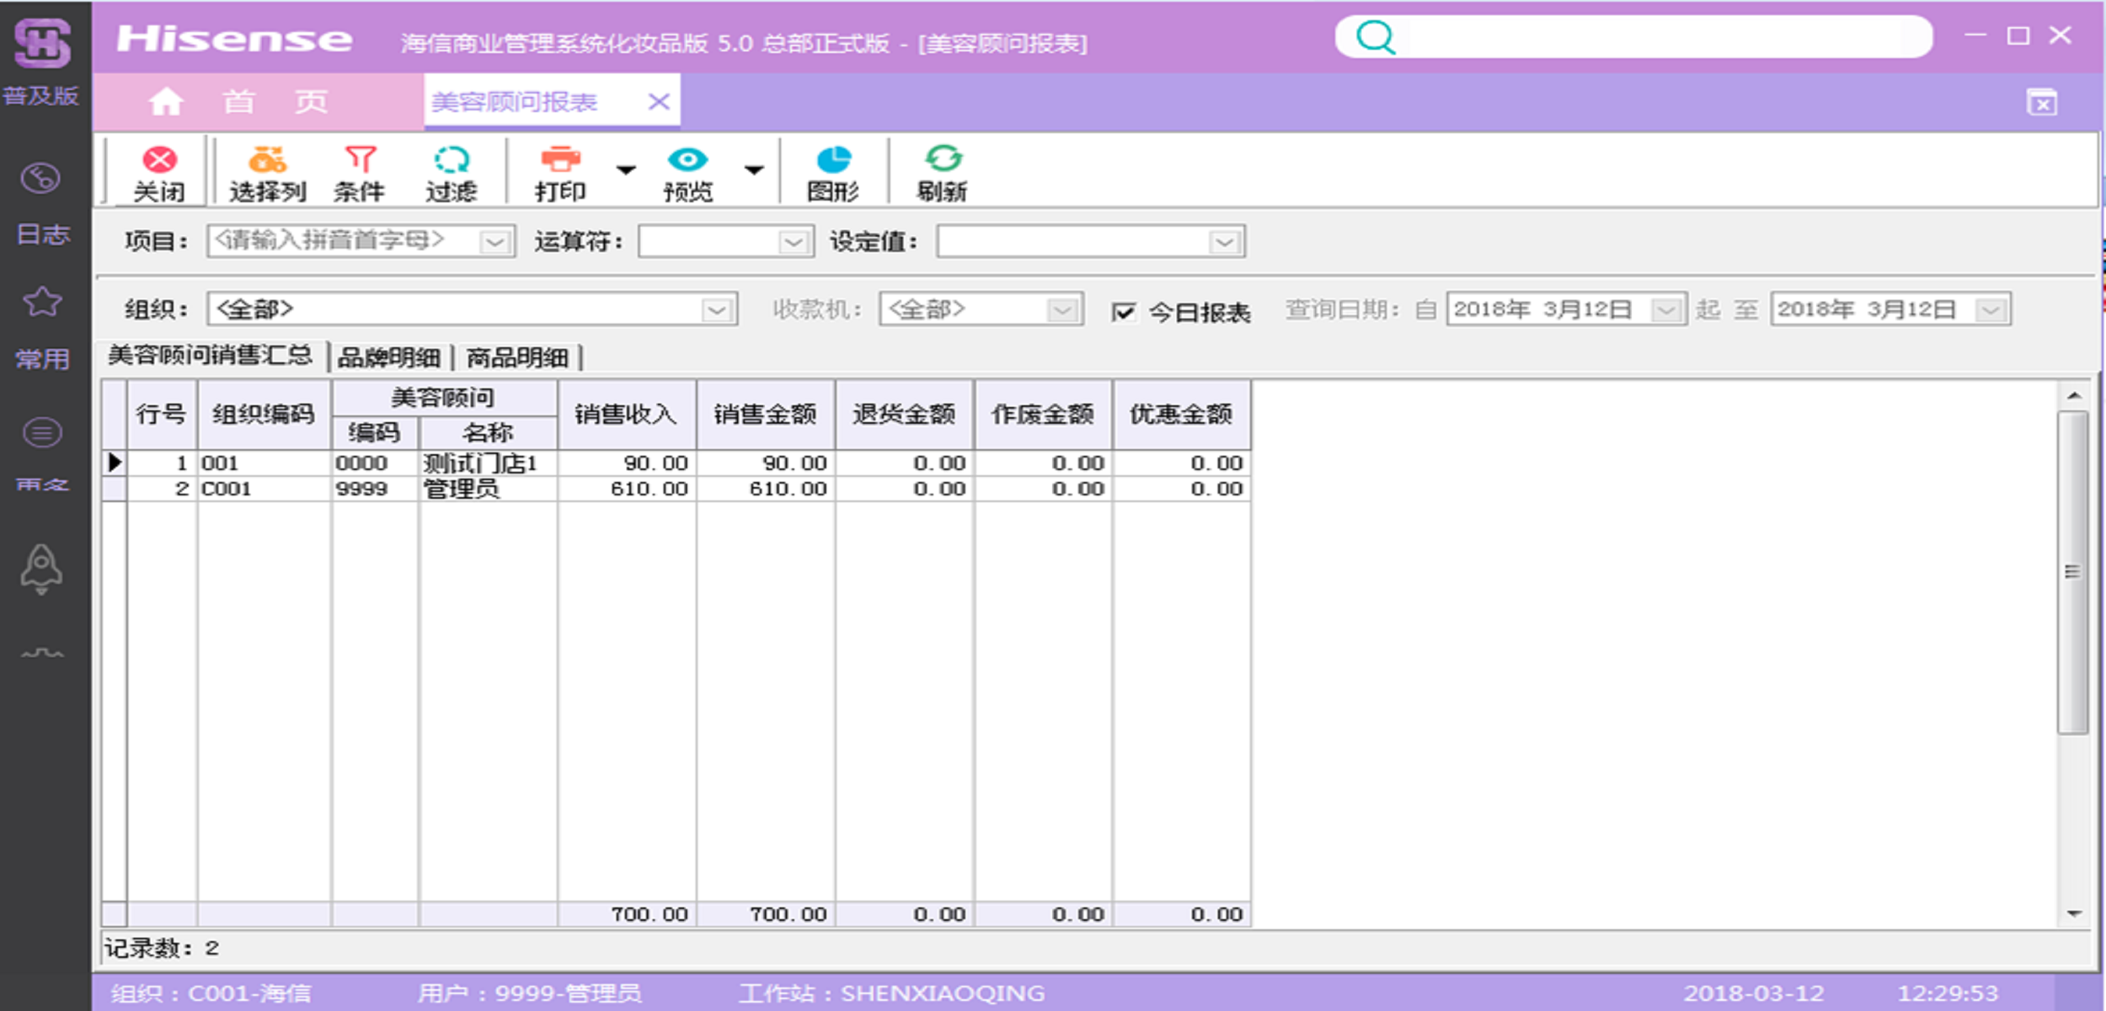Screen dimensions: 2106x1011
Task: Click consultant code cell 0000
Action: (375, 463)
